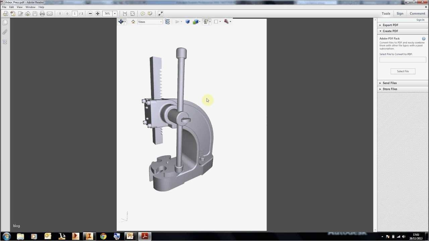This screenshot has width=429, height=241.
Task: Open Autodesk Inventor from the taskbar
Action: (x=89, y=236)
